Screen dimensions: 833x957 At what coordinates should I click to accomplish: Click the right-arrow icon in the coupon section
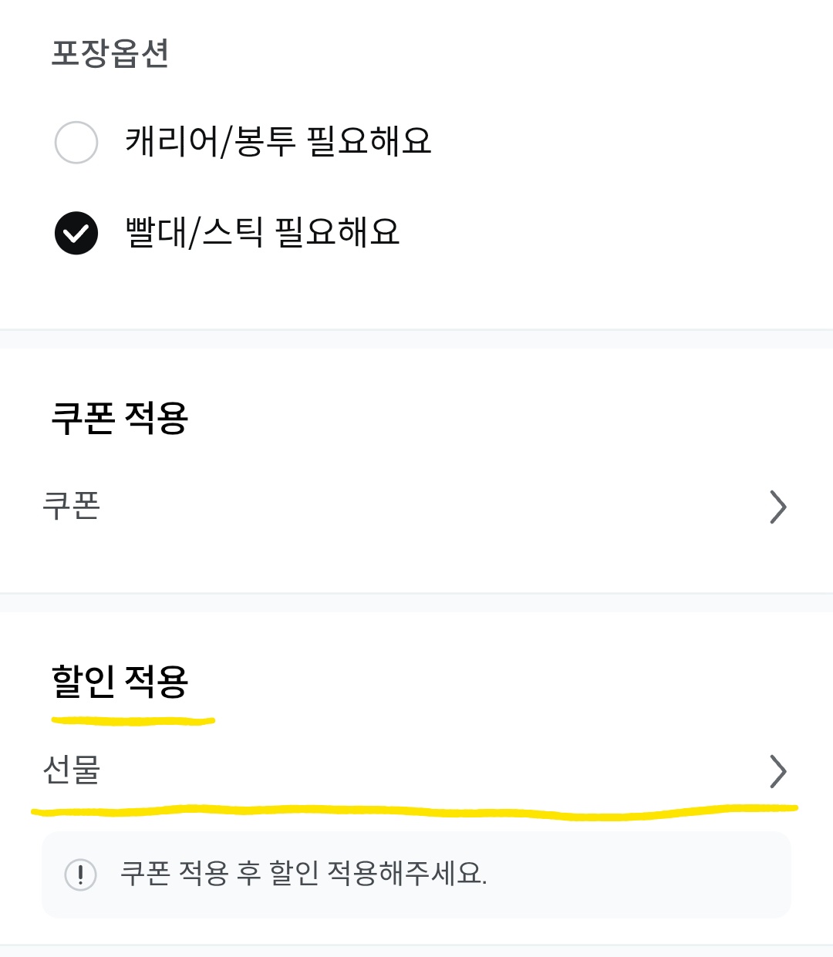click(777, 507)
